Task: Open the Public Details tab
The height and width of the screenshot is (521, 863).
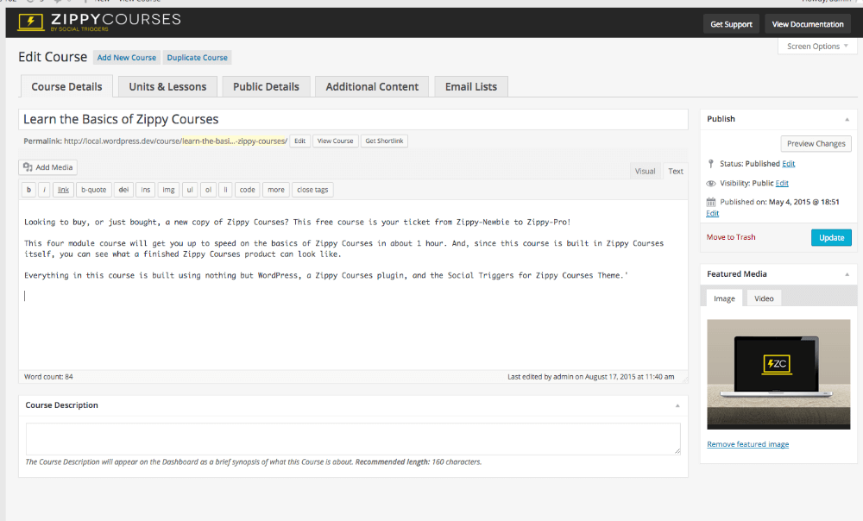Action: point(266,86)
